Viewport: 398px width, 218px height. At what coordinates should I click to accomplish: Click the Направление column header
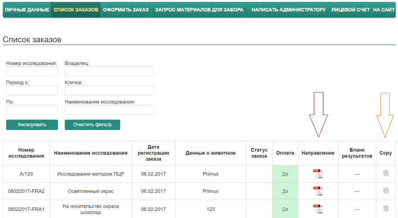point(318,153)
